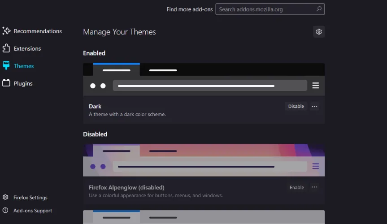This screenshot has height=224, width=387.
Task: Click the Themes paintbrush icon
Action: coord(6,66)
